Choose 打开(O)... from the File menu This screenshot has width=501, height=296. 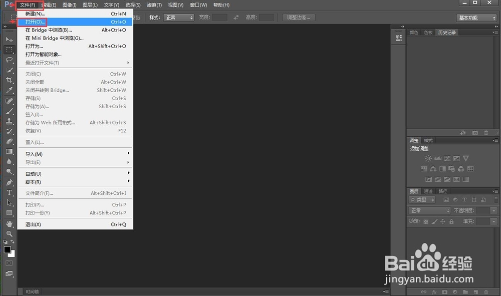[x=75, y=22]
